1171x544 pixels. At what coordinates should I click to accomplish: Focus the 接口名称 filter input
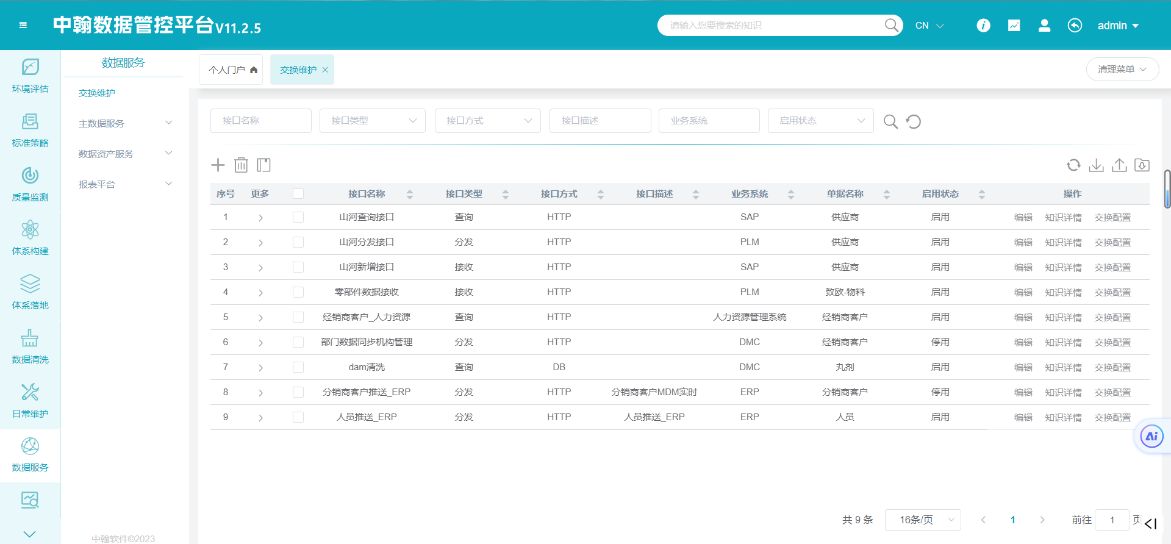[x=261, y=121]
